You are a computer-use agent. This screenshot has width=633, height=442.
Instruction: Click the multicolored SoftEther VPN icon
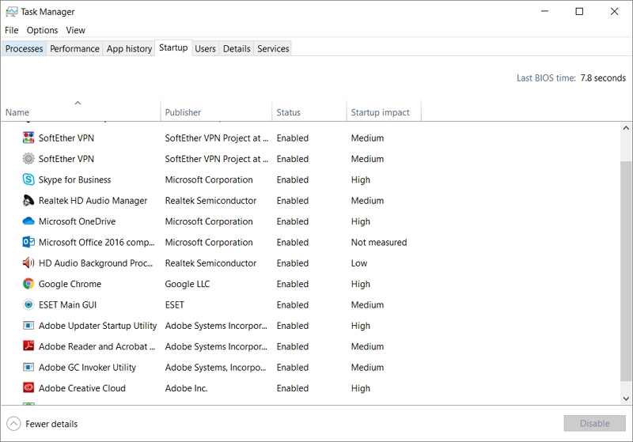click(28, 138)
